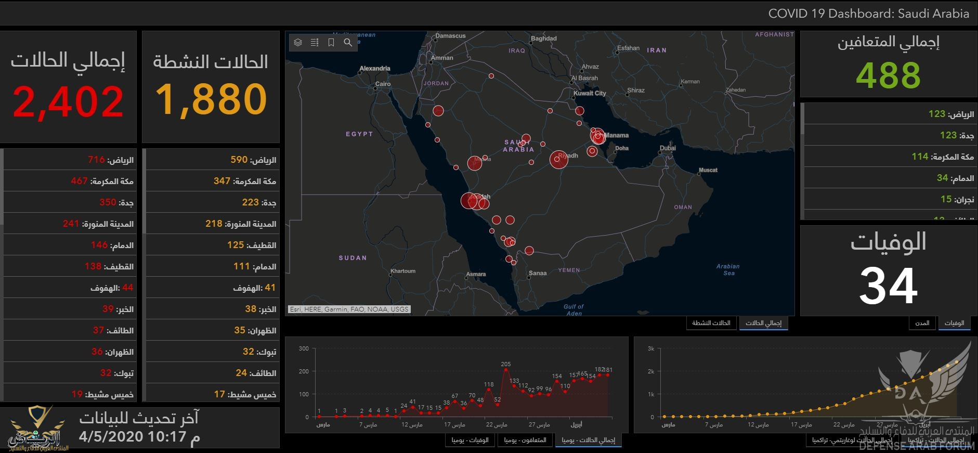Click the active cases figure 1,880
Viewport: 978px width, 453px height.
tap(211, 100)
